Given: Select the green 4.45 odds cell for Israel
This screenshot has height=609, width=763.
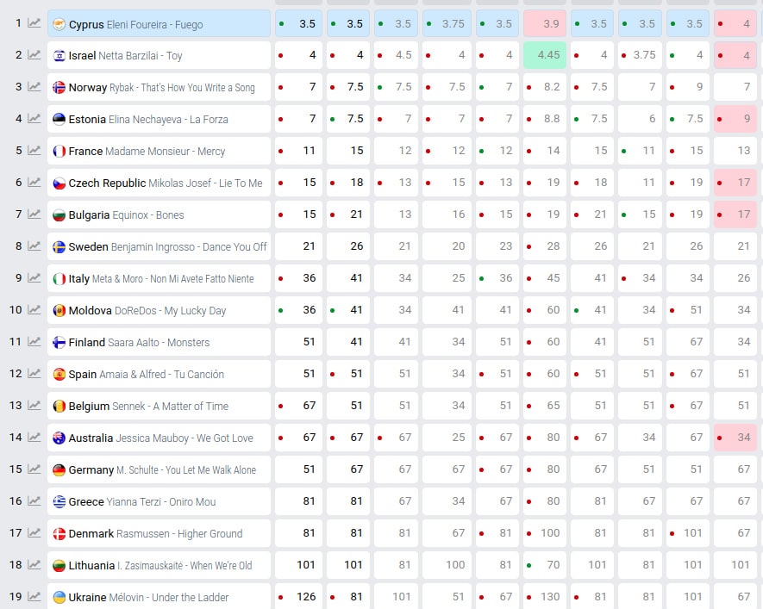Looking at the screenshot, I should 545,55.
